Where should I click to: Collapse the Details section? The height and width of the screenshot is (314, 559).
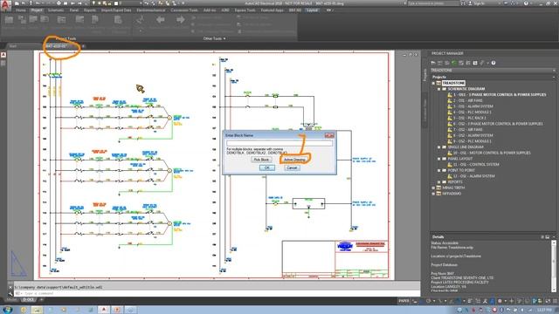click(554, 236)
